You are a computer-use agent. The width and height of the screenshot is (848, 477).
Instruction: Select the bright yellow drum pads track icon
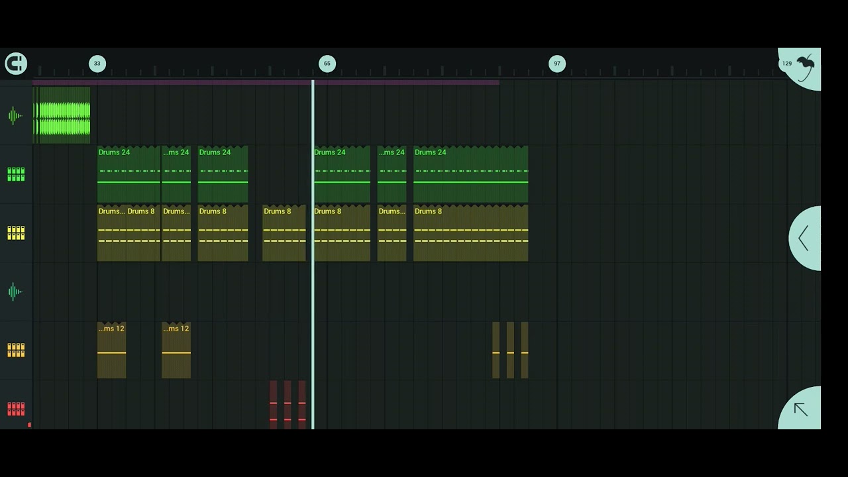16,233
